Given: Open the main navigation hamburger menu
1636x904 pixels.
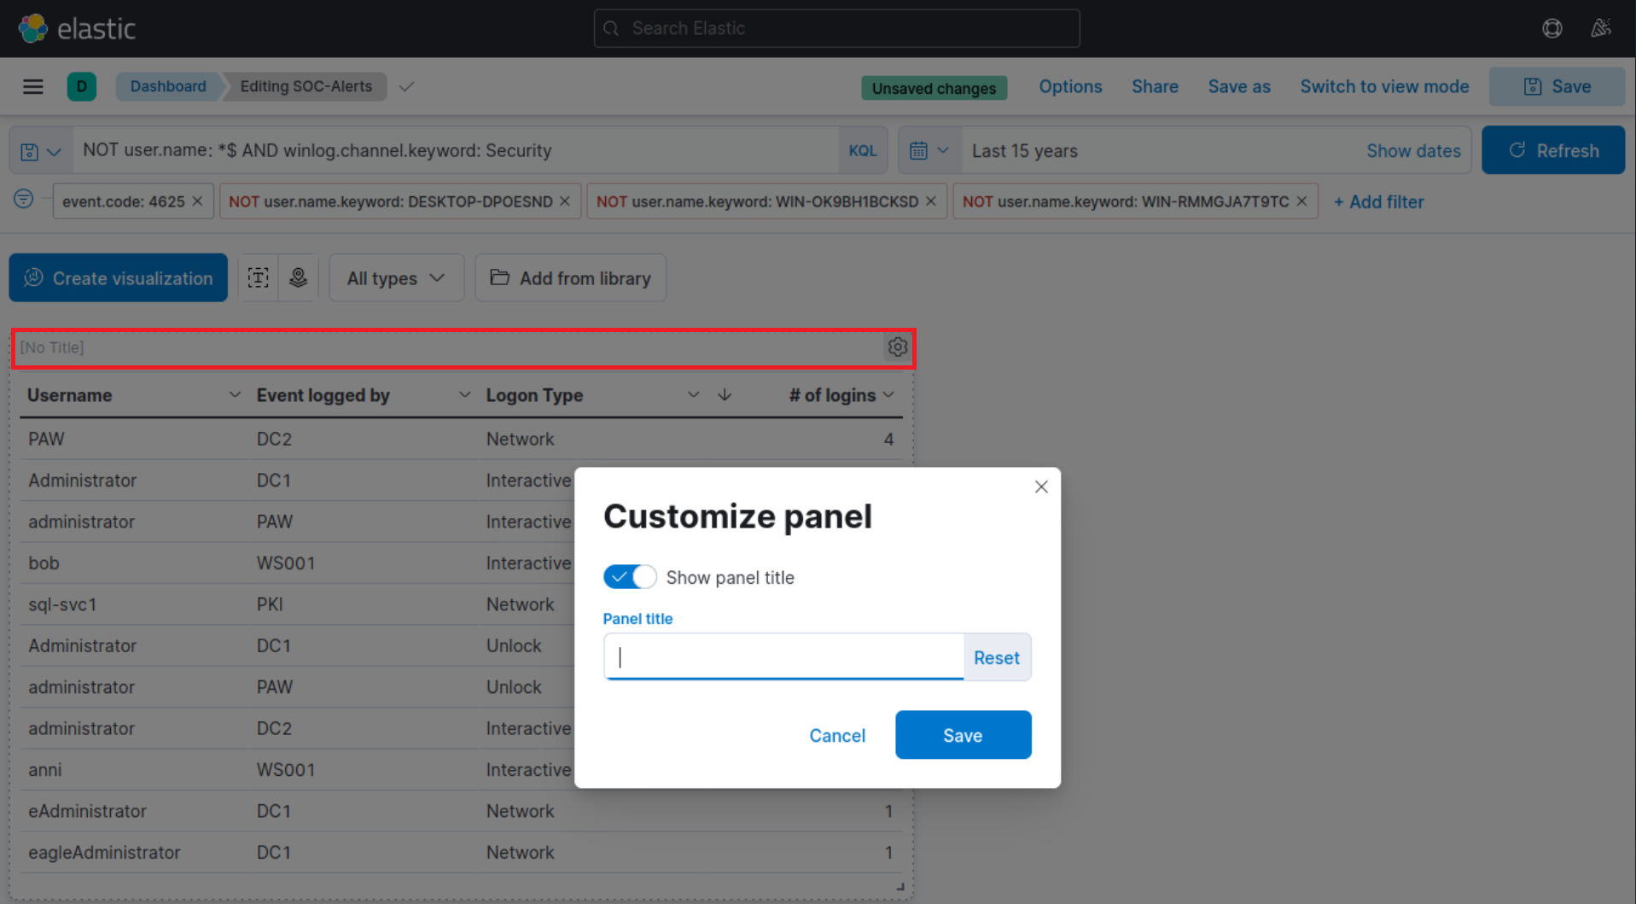Looking at the screenshot, I should coord(33,86).
